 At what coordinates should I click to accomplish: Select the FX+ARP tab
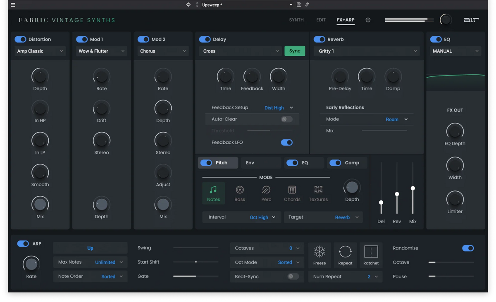[x=346, y=20]
